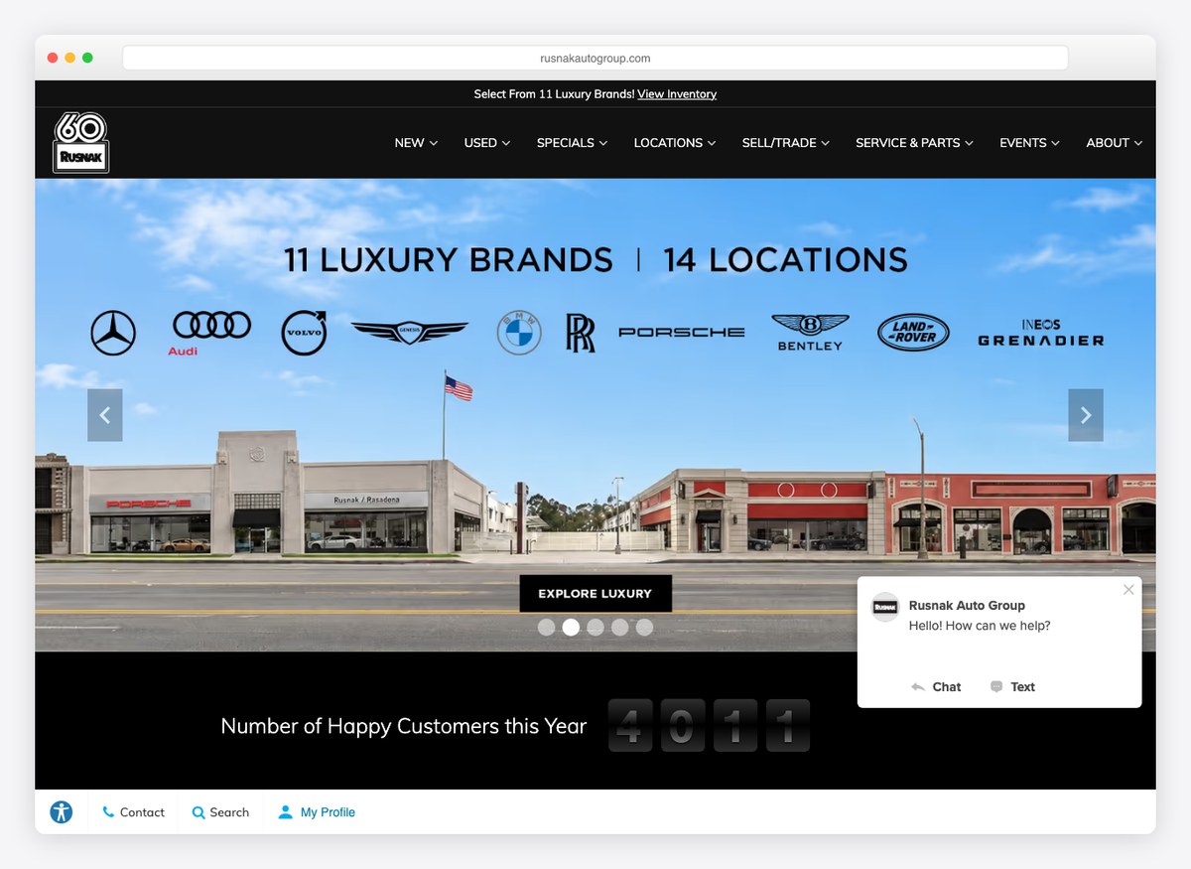Expand the SELL/TRADE menu

pyautogui.click(x=786, y=143)
